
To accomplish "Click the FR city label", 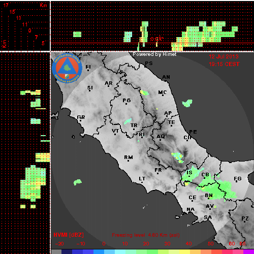I will pyautogui.click(x=158, y=170).
